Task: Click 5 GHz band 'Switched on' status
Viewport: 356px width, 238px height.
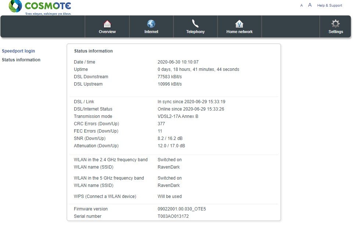Action: click(x=170, y=178)
